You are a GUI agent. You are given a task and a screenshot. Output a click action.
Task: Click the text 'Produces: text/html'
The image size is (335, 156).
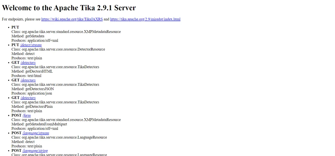[x=26, y=76]
